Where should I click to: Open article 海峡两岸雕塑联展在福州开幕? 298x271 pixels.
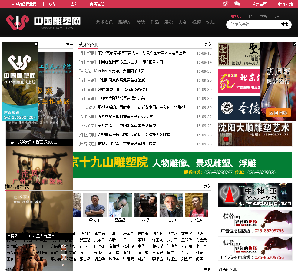tap(121, 98)
